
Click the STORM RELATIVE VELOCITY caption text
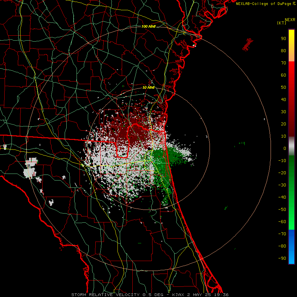pos(105,295)
